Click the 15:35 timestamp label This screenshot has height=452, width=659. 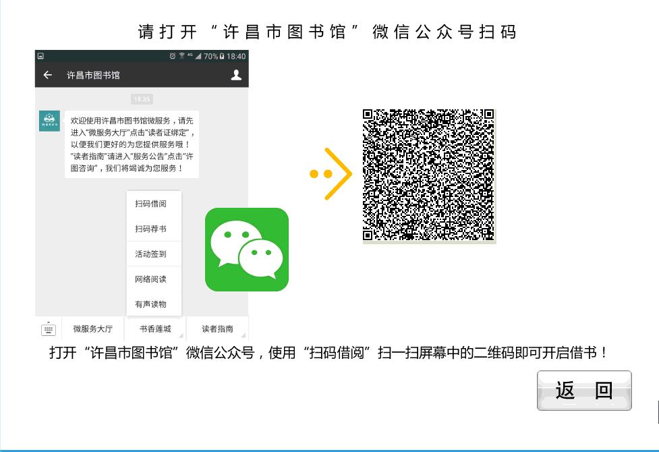[142, 99]
